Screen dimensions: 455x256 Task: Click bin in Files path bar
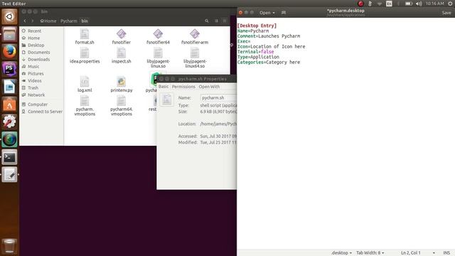click(x=85, y=21)
